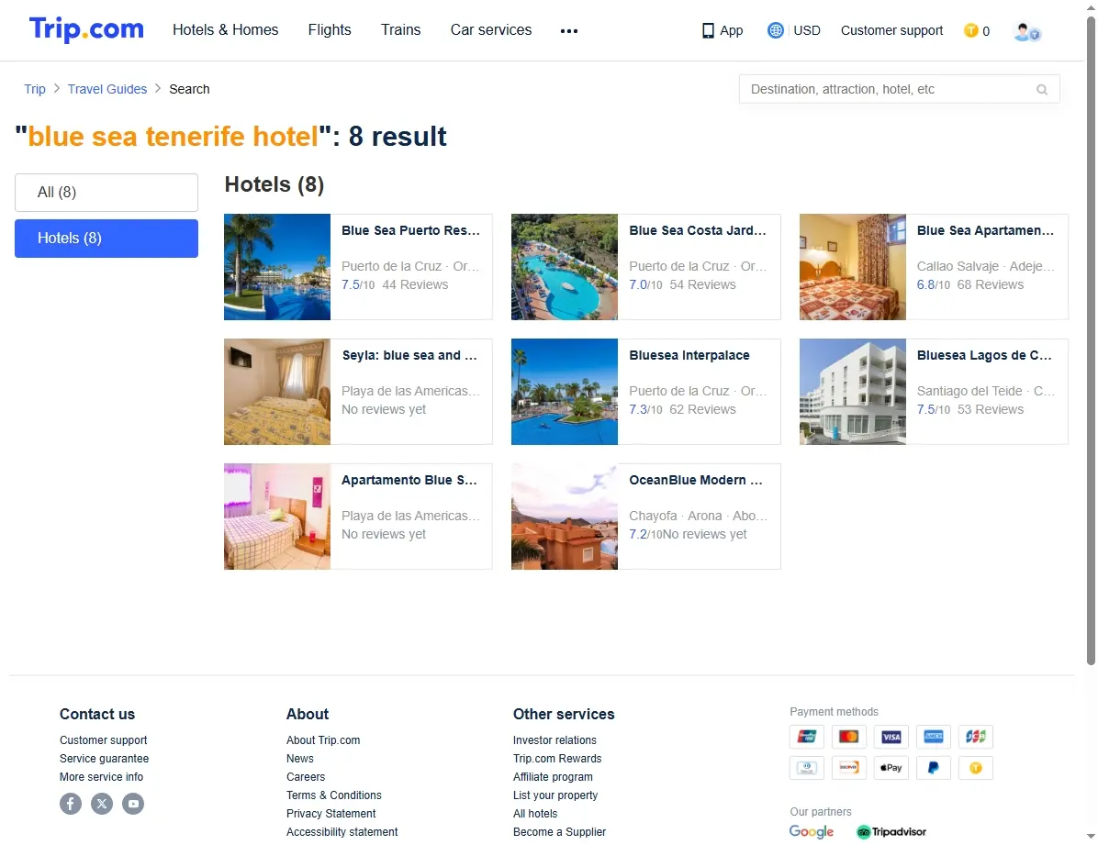Open the Blue Sea Puerto Res... title
The image size is (1098, 845).
tap(411, 230)
